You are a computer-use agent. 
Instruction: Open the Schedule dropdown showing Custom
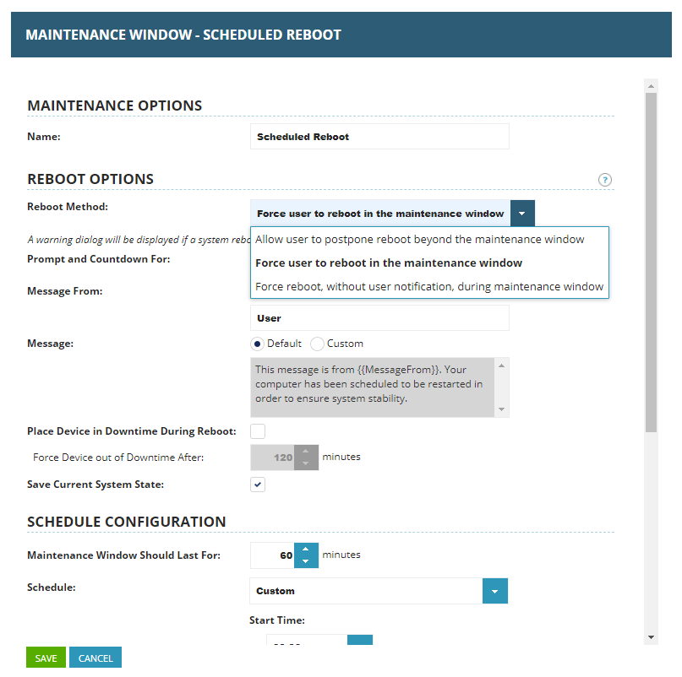[x=495, y=591]
